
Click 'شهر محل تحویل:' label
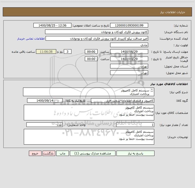click(177, 73)
